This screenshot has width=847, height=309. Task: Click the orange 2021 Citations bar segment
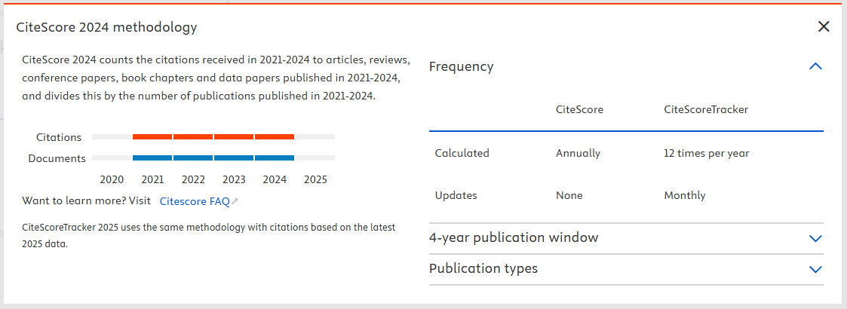pyautogui.click(x=152, y=137)
